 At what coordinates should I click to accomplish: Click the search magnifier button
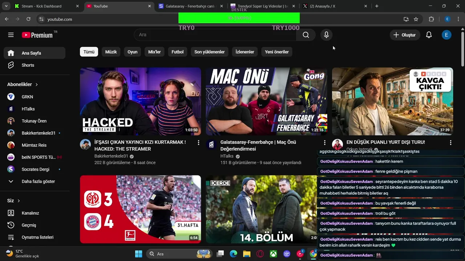point(306,35)
